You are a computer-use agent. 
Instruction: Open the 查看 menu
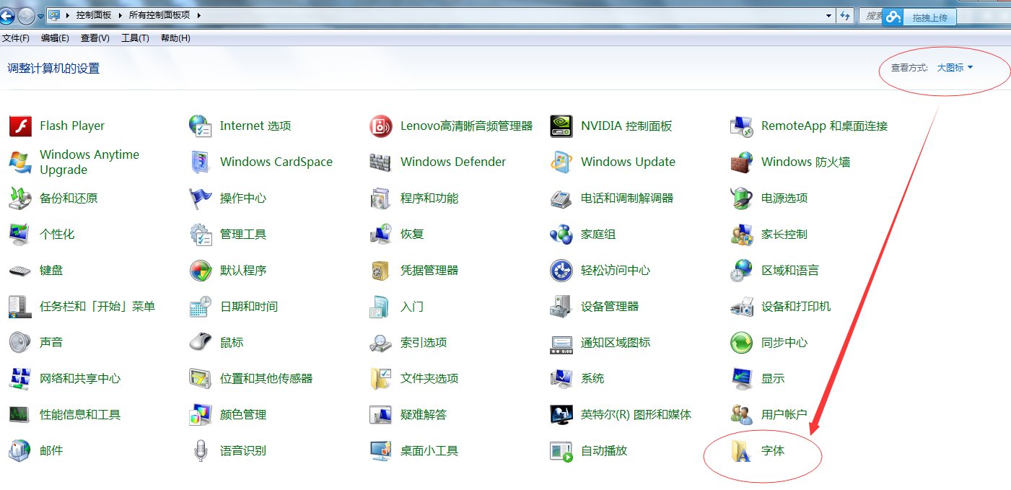coord(94,38)
